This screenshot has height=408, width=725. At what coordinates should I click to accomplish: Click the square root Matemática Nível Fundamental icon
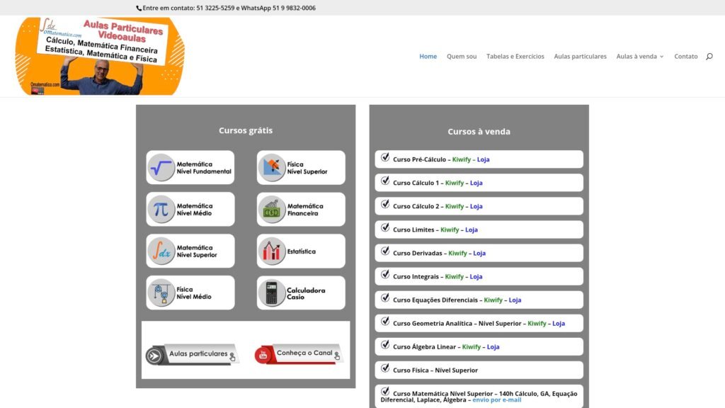(x=161, y=168)
